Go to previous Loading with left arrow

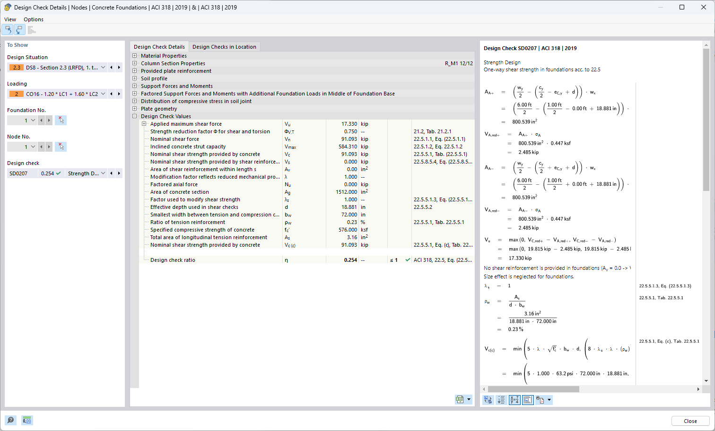click(112, 94)
